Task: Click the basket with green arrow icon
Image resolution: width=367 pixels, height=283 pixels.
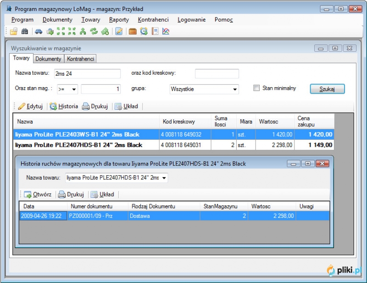Action: (50, 31)
